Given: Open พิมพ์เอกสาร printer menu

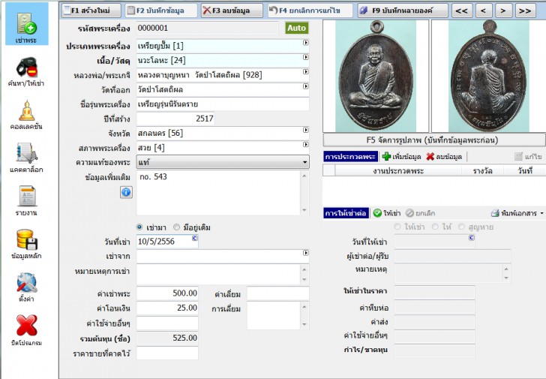Looking at the screenshot, I should [517, 213].
